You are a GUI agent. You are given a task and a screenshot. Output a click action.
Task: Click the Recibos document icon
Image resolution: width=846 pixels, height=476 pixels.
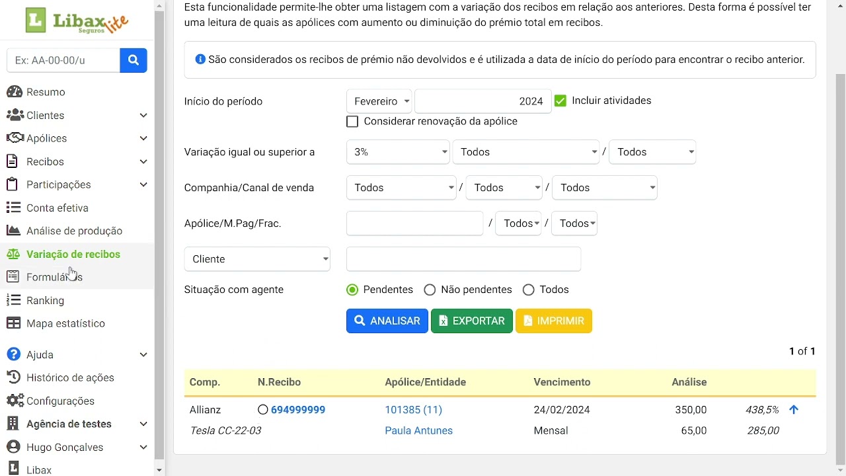coord(12,161)
